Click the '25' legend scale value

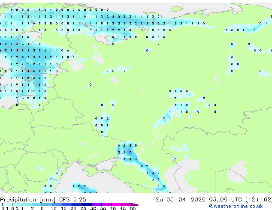click(x=83, y=208)
